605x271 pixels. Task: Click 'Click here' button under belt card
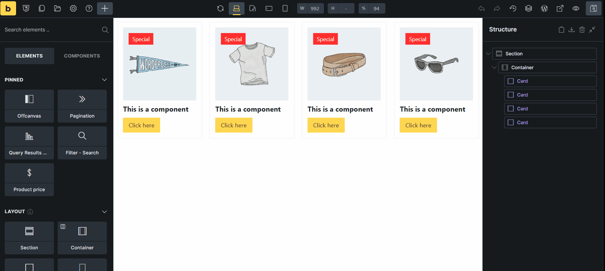coord(326,125)
